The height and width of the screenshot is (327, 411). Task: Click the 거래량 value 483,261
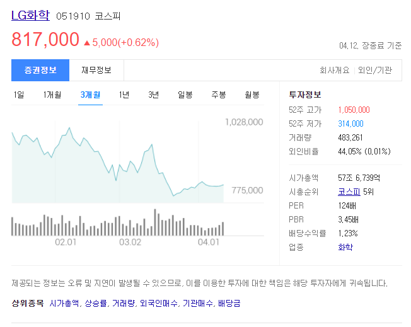(x=350, y=137)
